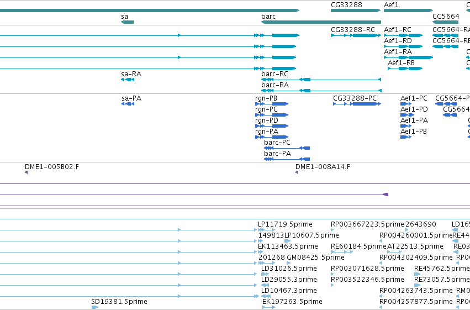Select EST EK197263.5prime
470x310 pixels.
tap(269, 307)
